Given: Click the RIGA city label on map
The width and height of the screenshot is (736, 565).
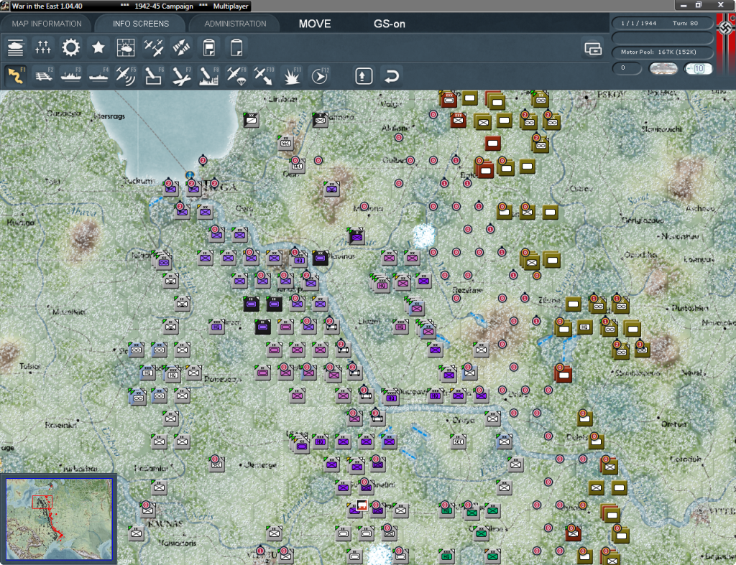Looking at the screenshot, I should point(220,187).
